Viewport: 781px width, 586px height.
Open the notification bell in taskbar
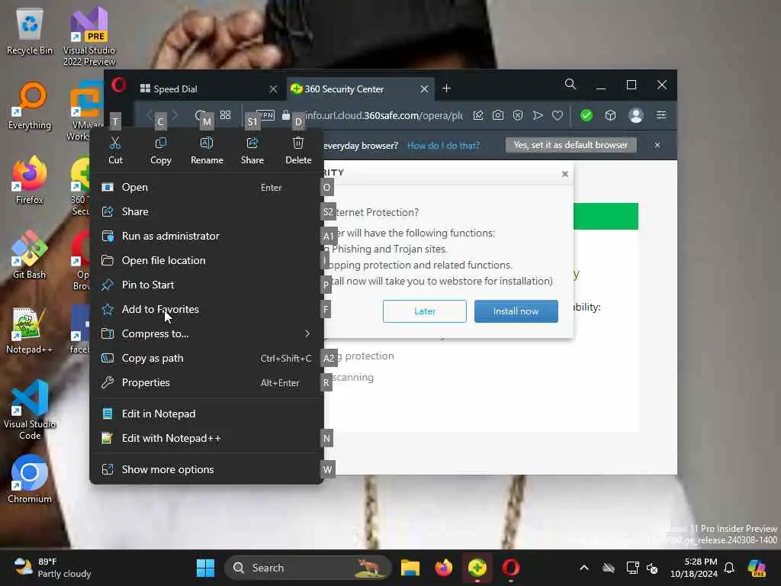point(729,568)
